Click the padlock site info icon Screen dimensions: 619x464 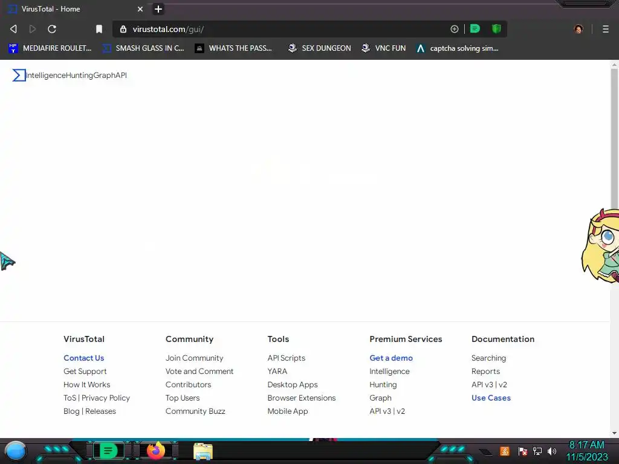point(123,29)
